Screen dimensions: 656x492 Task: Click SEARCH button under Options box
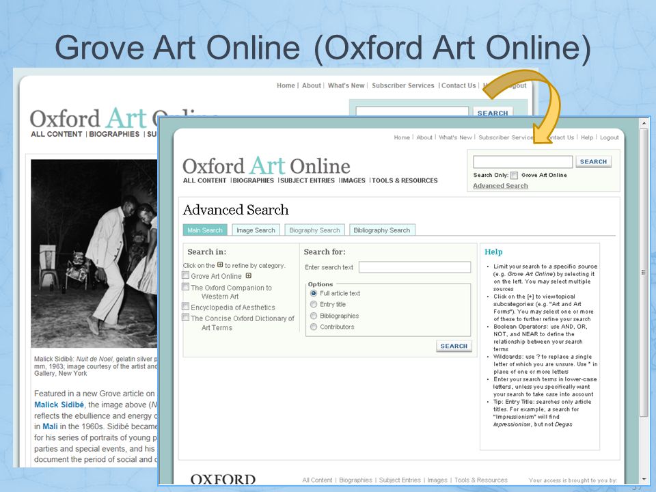click(x=454, y=346)
